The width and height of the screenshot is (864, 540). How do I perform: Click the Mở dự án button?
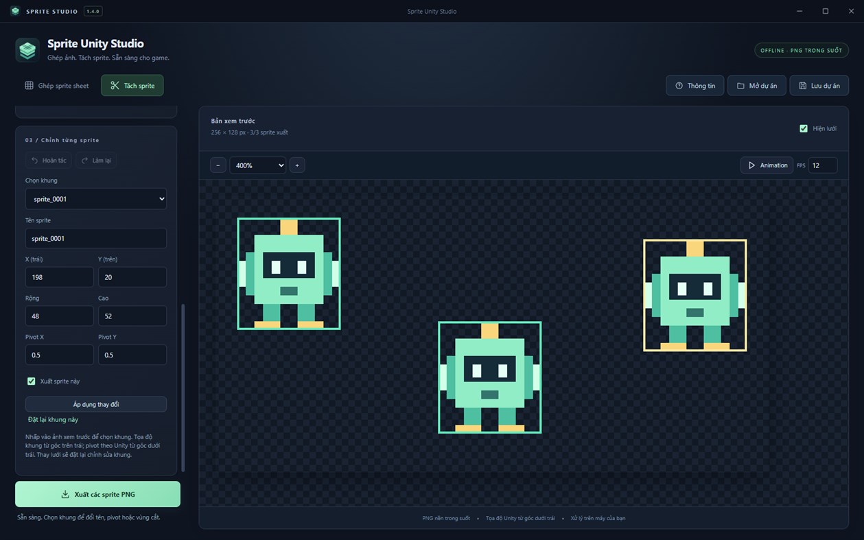point(756,86)
